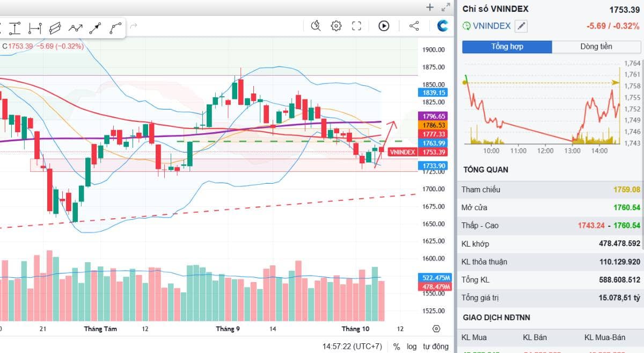Click the 1733.90 lower band price label
Image resolution: width=644 pixels, height=353 pixels.
click(434, 166)
